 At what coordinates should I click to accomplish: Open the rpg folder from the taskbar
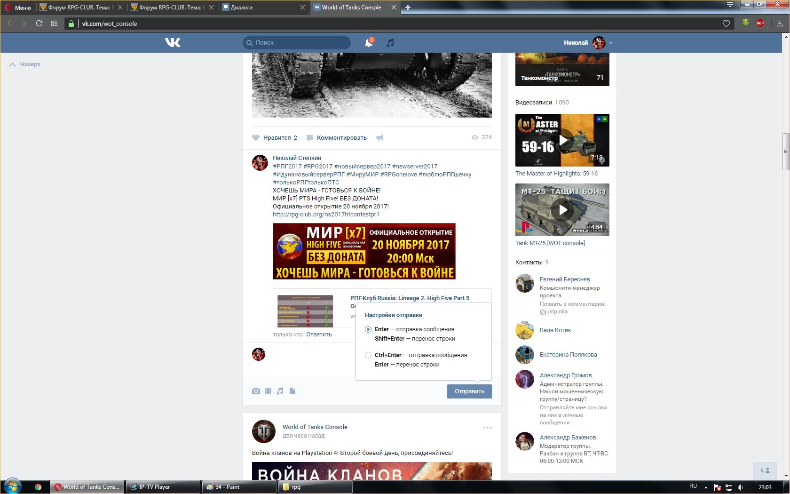click(316, 487)
